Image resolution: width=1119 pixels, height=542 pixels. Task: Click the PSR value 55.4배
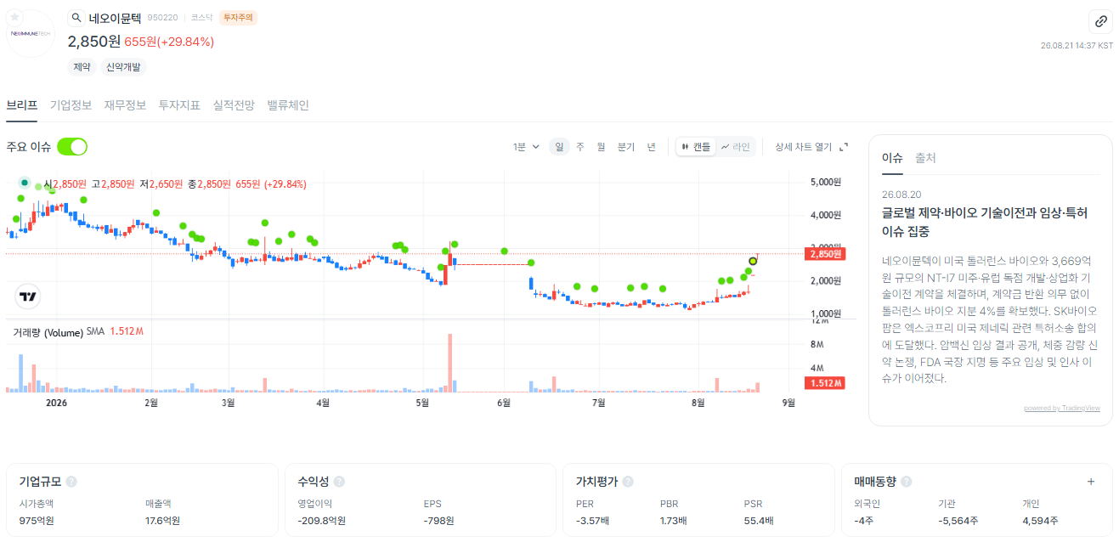(x=758, y=520)
